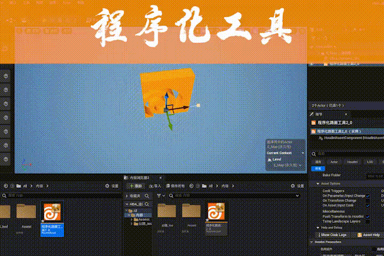Image resolution: width=384 pixels, height=256 pixels.
Task: Filter details by 通用 tab
Action: pos(318,162)
